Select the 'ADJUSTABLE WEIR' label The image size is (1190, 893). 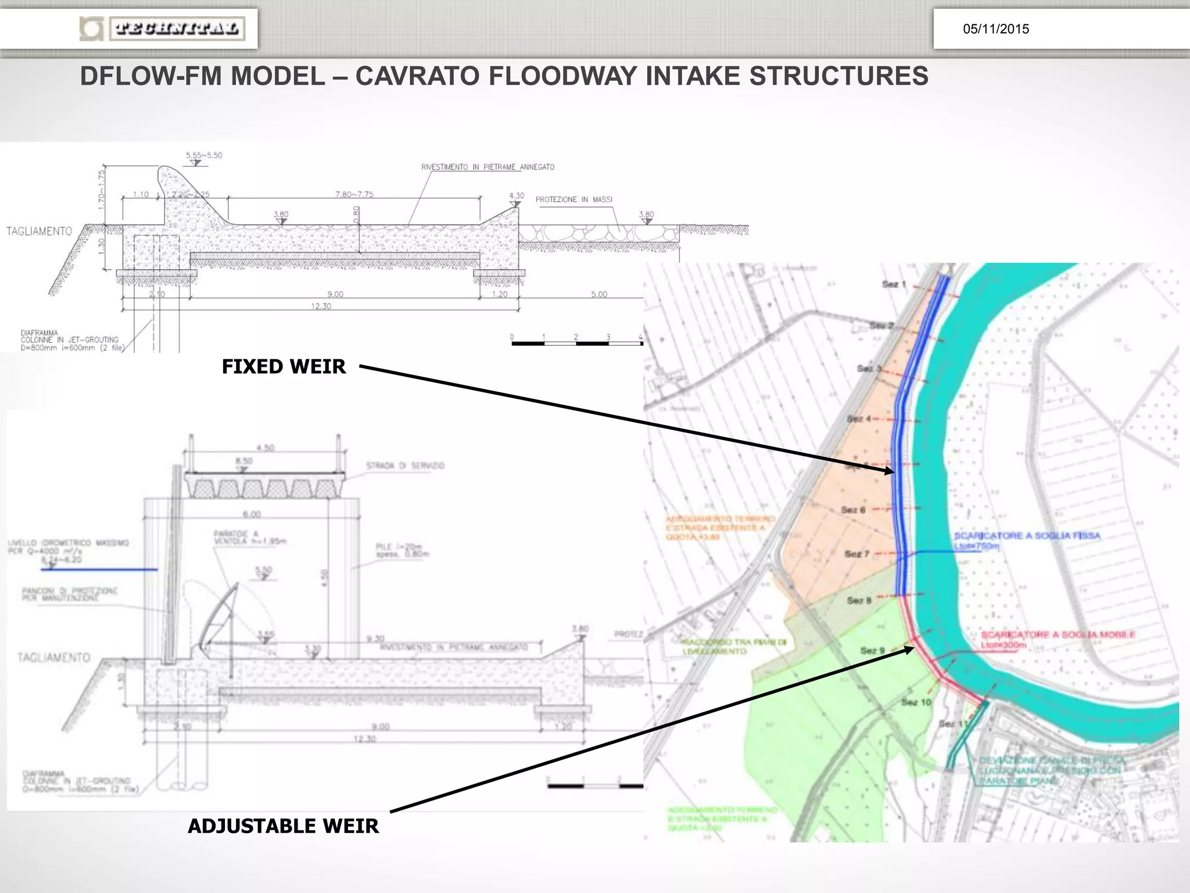click(x=283, y=826)
